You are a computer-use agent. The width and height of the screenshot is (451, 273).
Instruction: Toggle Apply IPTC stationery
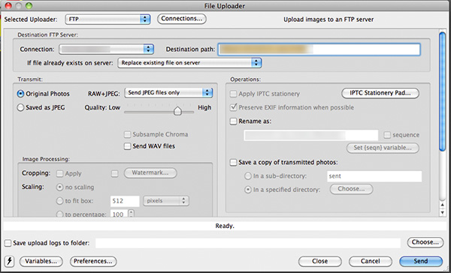point(233,94)
